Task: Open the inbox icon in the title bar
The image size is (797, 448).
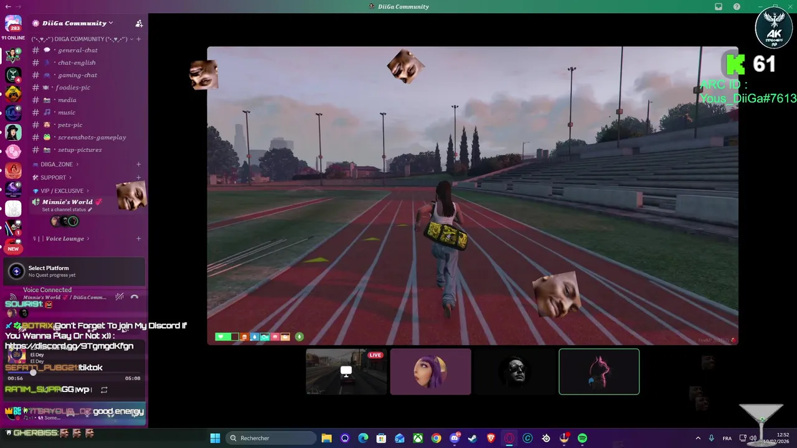Action: click(719, 7)
